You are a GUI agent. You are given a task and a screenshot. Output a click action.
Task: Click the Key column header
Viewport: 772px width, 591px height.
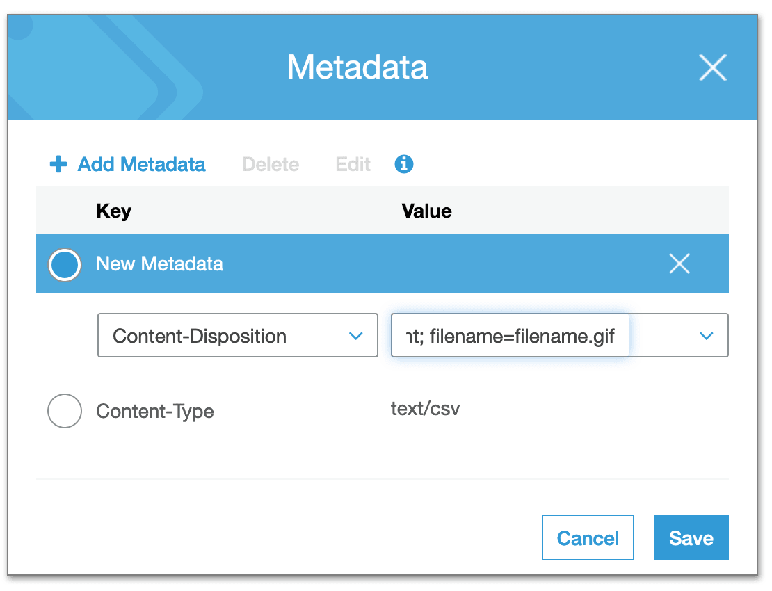[113, 211]
